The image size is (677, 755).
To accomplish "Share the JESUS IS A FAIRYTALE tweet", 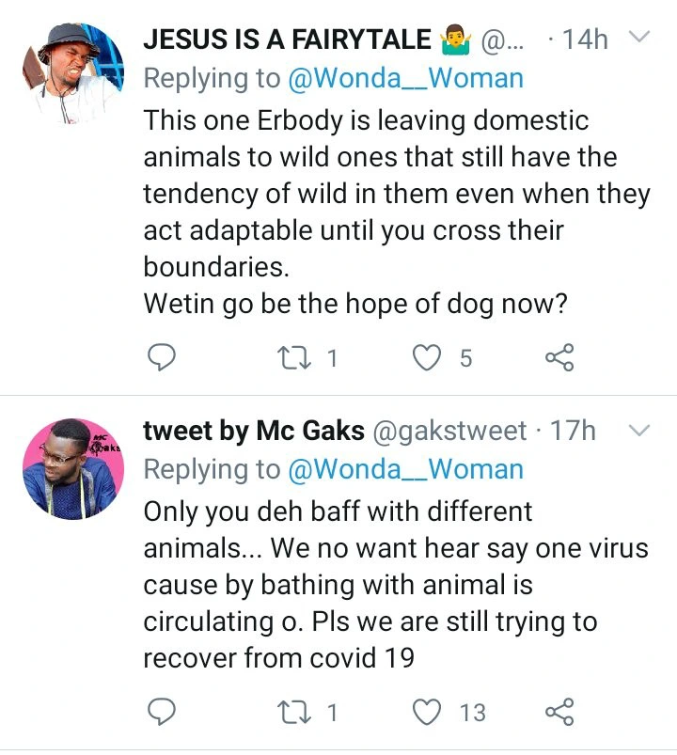I will click(x=559, y=356).
